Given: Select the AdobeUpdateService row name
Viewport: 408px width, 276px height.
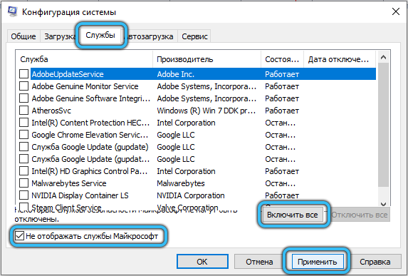Looking at the screenshot, I should coord(68,74).
